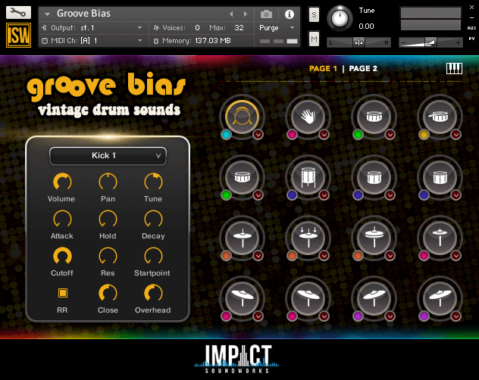
Task: Click the header volume slider
Action: (x=430, y=42)
